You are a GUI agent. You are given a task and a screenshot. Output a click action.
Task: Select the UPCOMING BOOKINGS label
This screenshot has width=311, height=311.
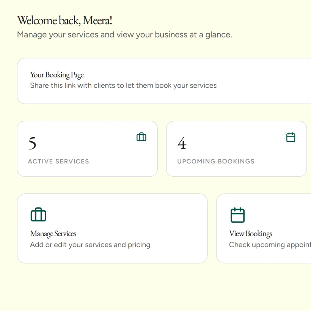pyautogui.click(x=216, y=161)
